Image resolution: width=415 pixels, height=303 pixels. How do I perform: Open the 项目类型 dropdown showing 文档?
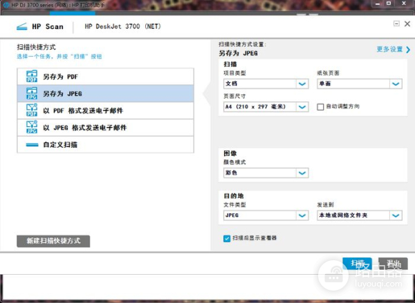coord(266,84)
